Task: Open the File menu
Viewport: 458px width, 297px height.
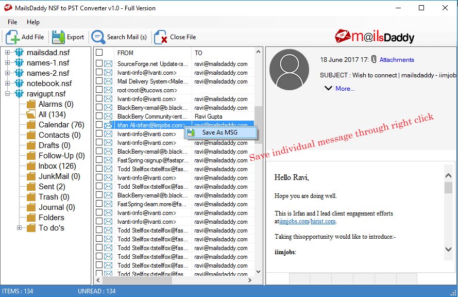Action: pos(12,22)
